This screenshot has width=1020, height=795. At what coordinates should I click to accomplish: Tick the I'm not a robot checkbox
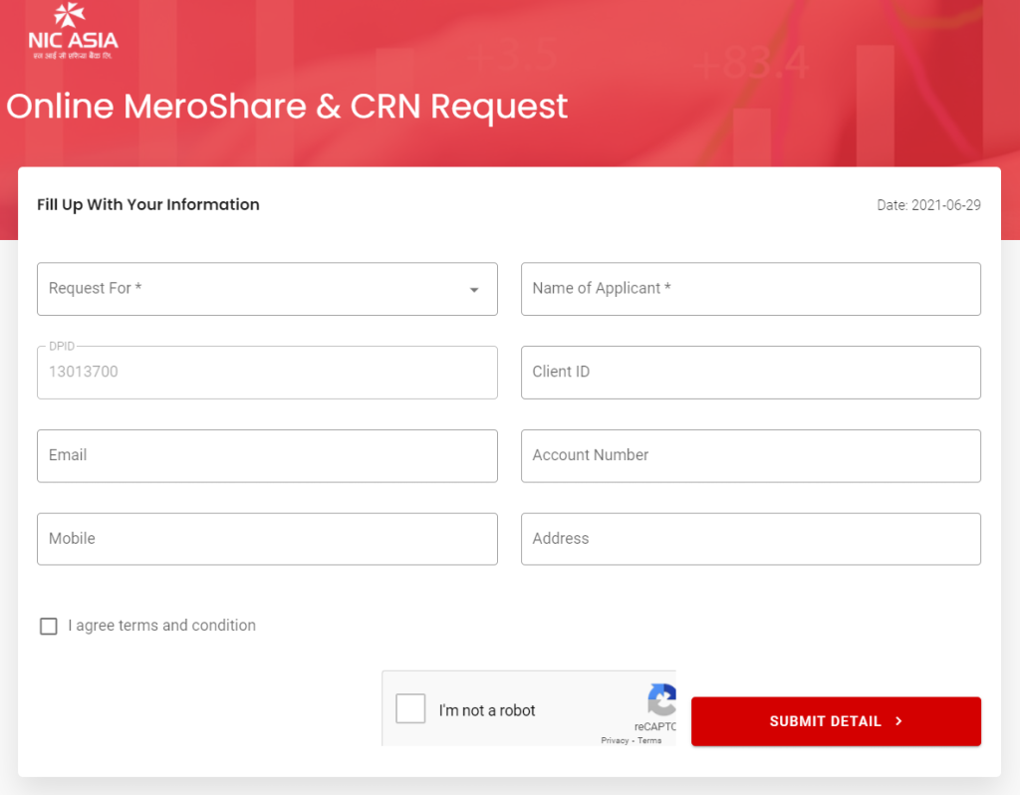(x=410, y=708)
